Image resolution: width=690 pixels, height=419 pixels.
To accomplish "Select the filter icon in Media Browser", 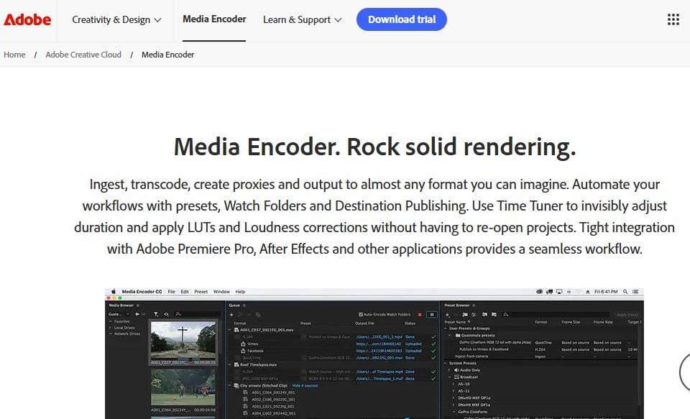I will [x=156, y=314].
